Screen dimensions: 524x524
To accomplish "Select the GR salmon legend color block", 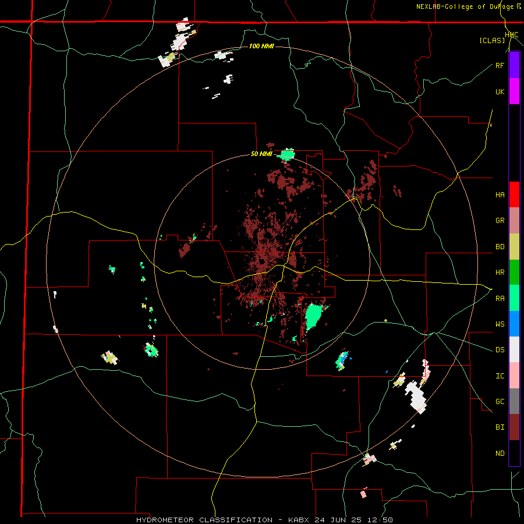I will pos(514,221).
